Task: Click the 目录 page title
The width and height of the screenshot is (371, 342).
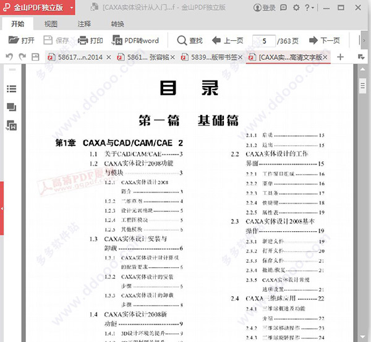Action: point(189,88)
